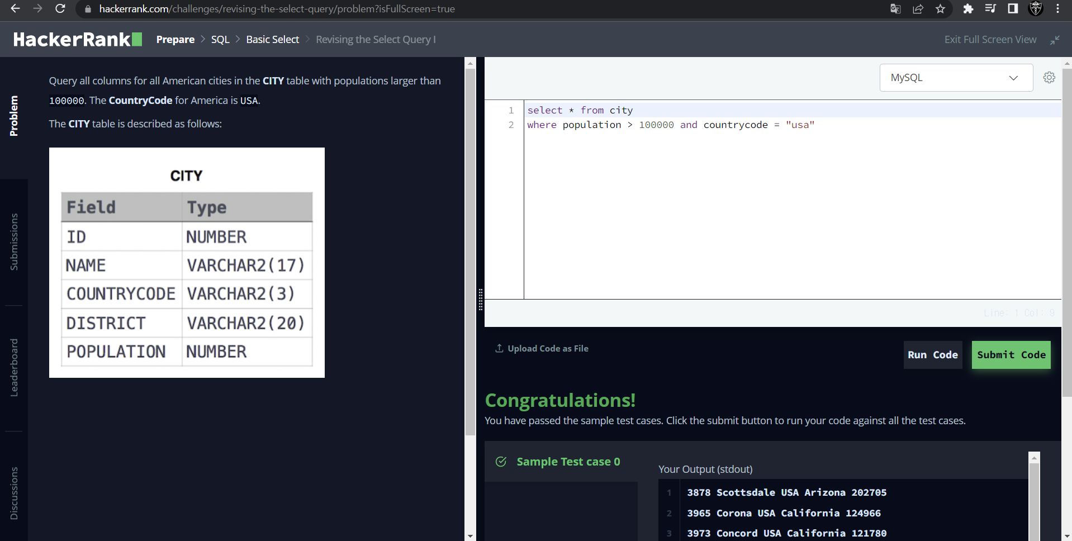
Task: Open the browser extensions puzzle icon
Action: (968, 9)
